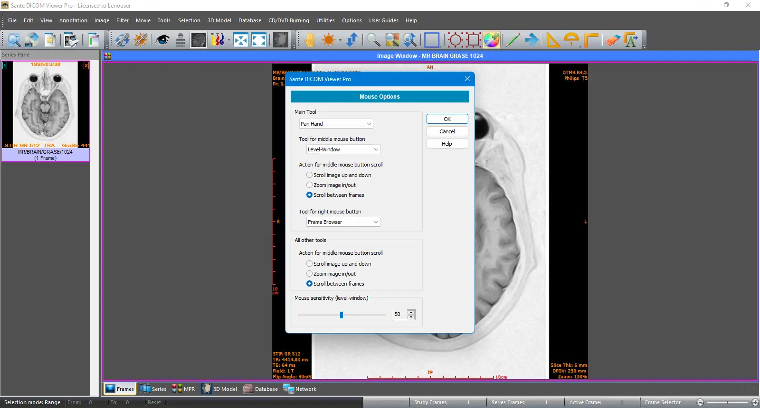Select the blue arrow annotation tool
Image resolution: width=760 pixels, height=408 pixels.
pyautogui.click(x=532, y=40)
